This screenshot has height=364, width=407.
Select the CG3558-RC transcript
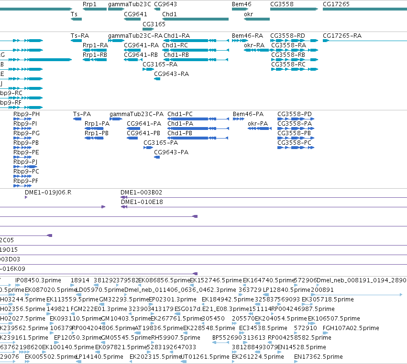coord(295,69)
